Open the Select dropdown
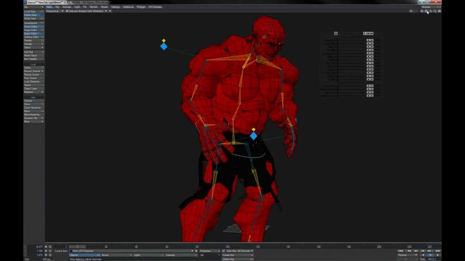 click(34, 47)
